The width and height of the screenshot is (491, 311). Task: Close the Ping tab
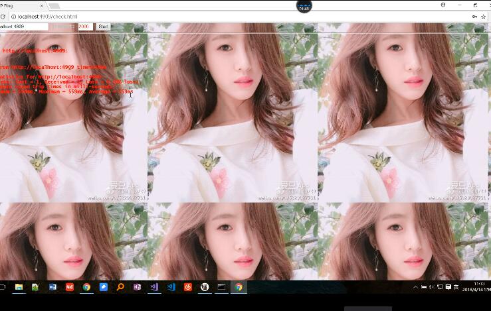(x=42, y=5)
